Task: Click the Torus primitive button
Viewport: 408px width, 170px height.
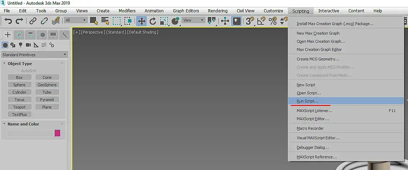Action: pyautogui.click(x=19, y=100)
